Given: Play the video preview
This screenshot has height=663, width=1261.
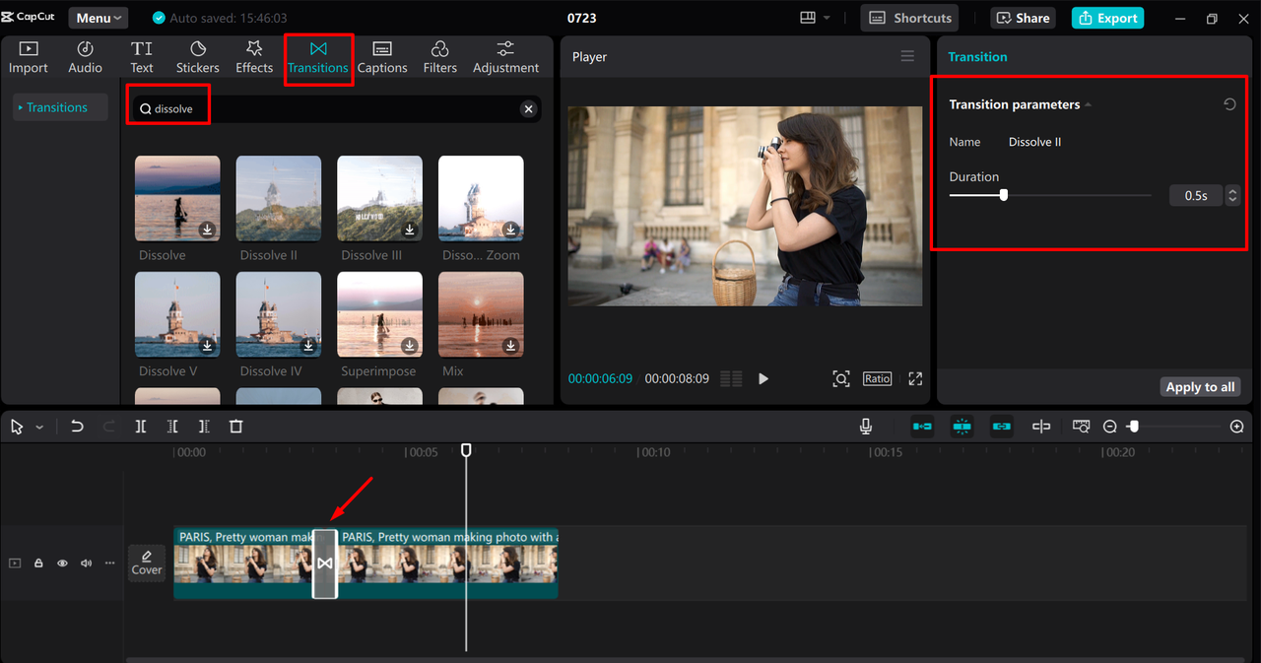Looking at the screenshot, I should 763,379.
